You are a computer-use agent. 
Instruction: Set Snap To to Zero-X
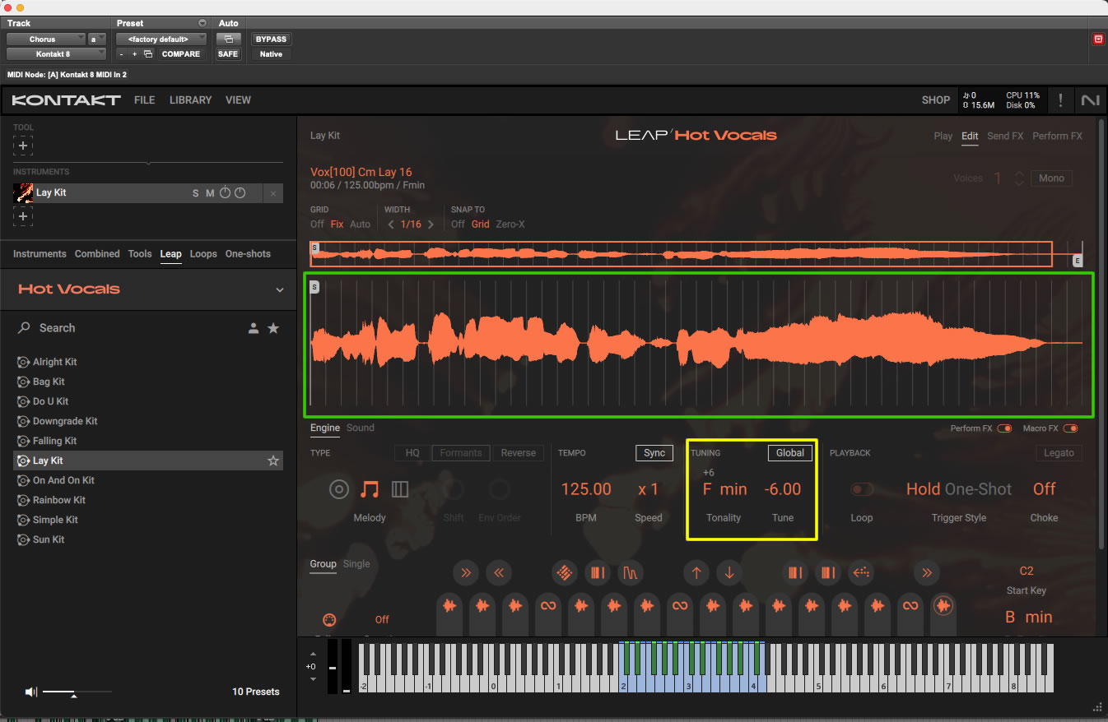[x=510, y=224]
